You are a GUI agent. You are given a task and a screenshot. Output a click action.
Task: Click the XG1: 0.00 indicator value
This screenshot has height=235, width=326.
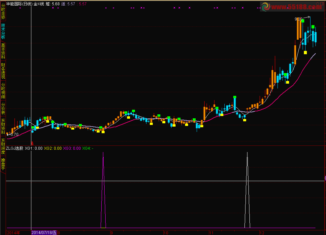pos(34,148)
